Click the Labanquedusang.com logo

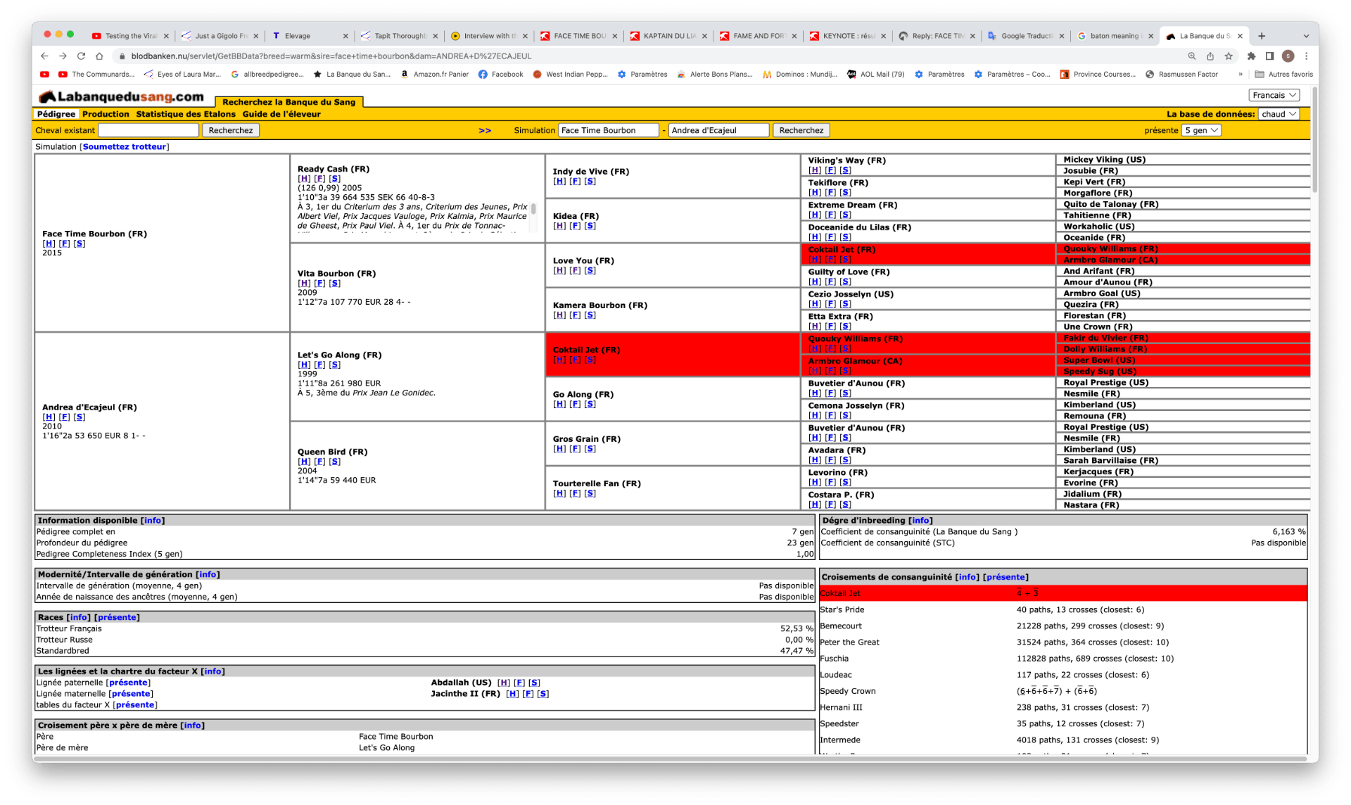click(x=121, y=96)
